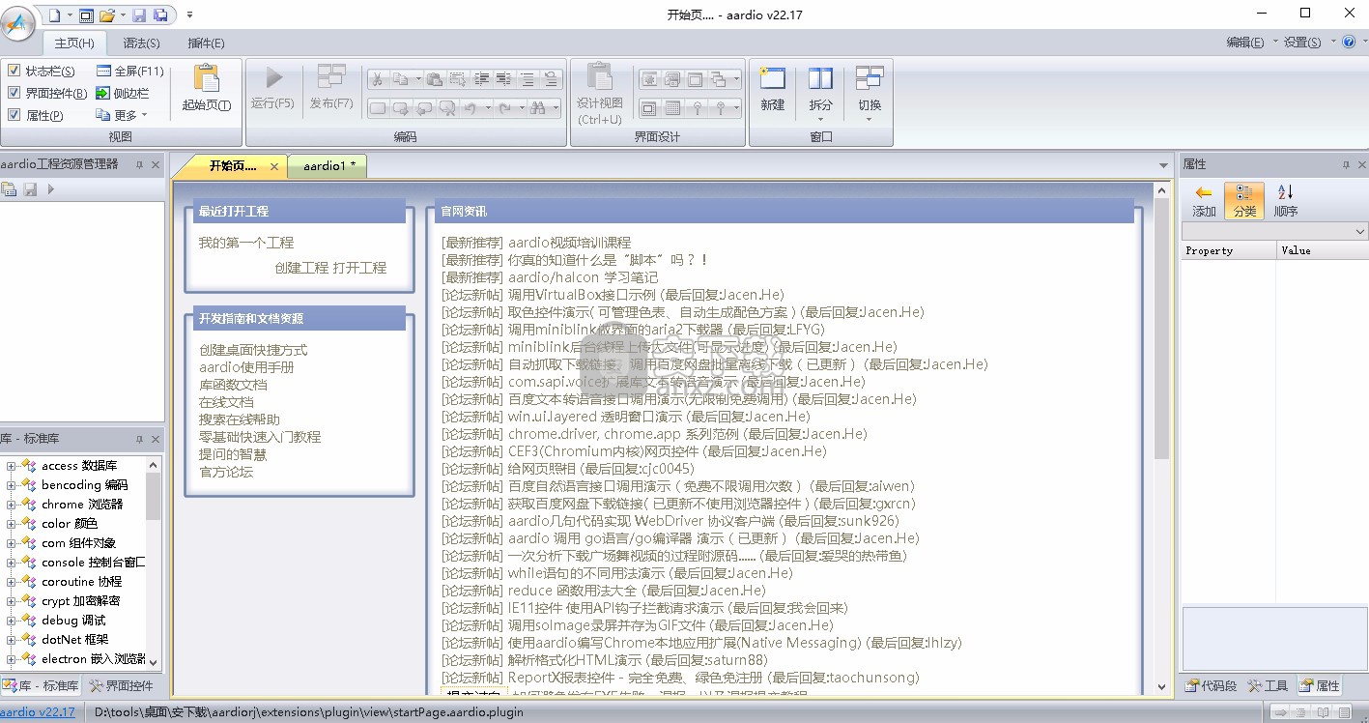This screenshot has width=1369, height=723.
Task: Open the 库函数文档 link
Action: click(233, 385)
